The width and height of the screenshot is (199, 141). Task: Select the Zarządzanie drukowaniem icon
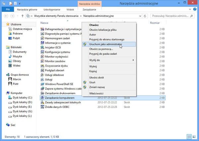tap(42, 93)
